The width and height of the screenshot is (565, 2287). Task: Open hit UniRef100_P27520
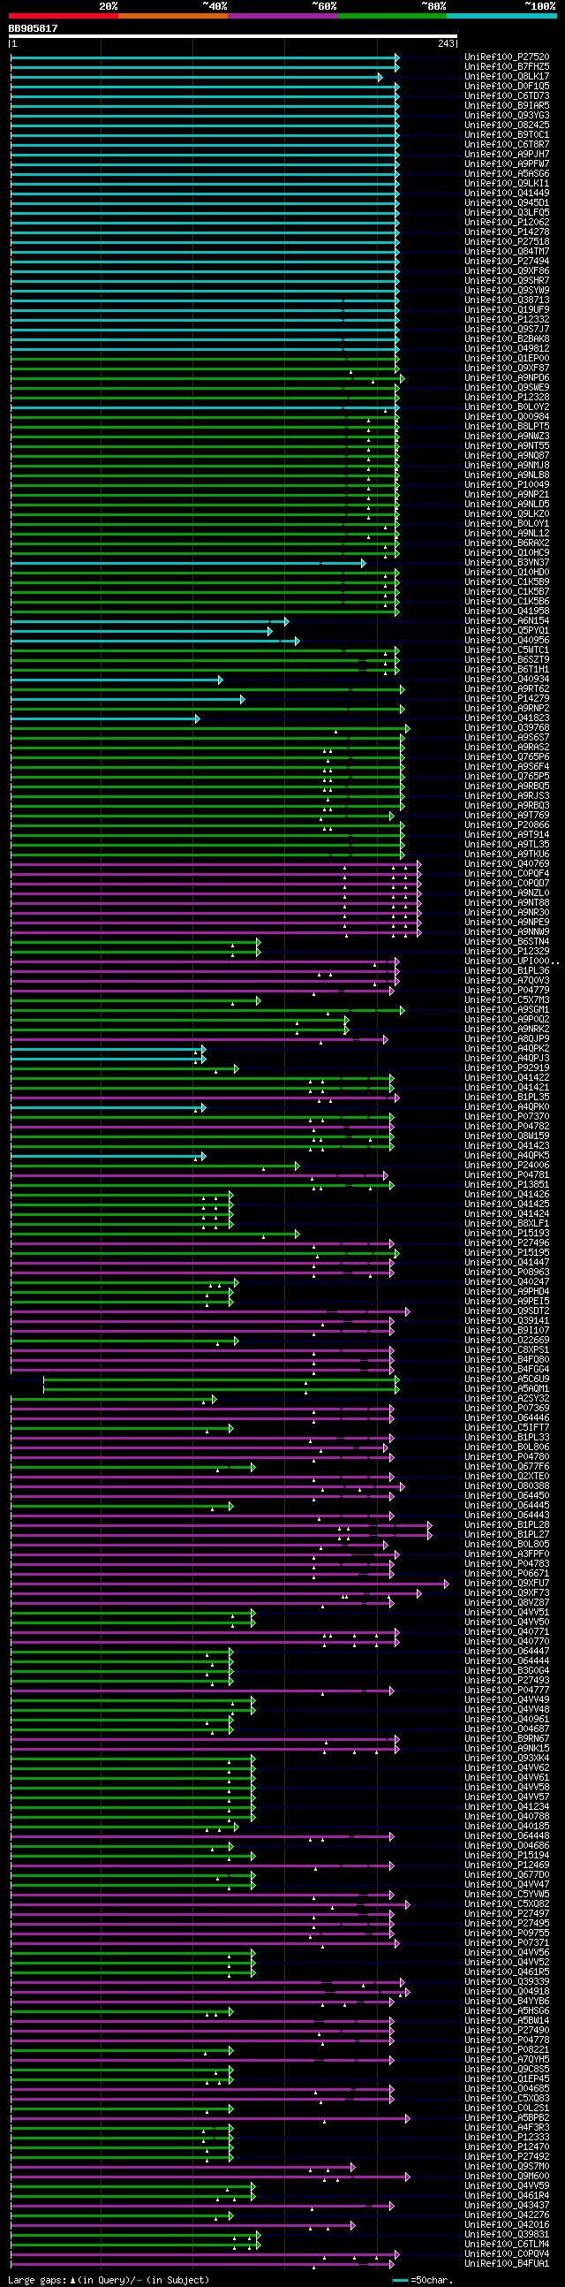coord(507,57)
